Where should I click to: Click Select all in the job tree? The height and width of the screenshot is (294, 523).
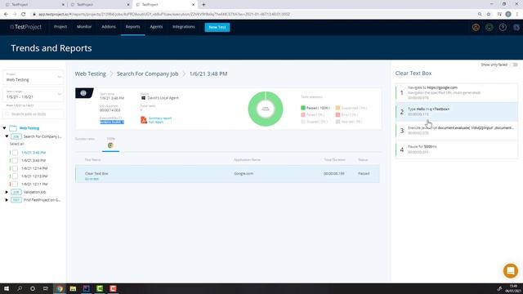point(16,144)
